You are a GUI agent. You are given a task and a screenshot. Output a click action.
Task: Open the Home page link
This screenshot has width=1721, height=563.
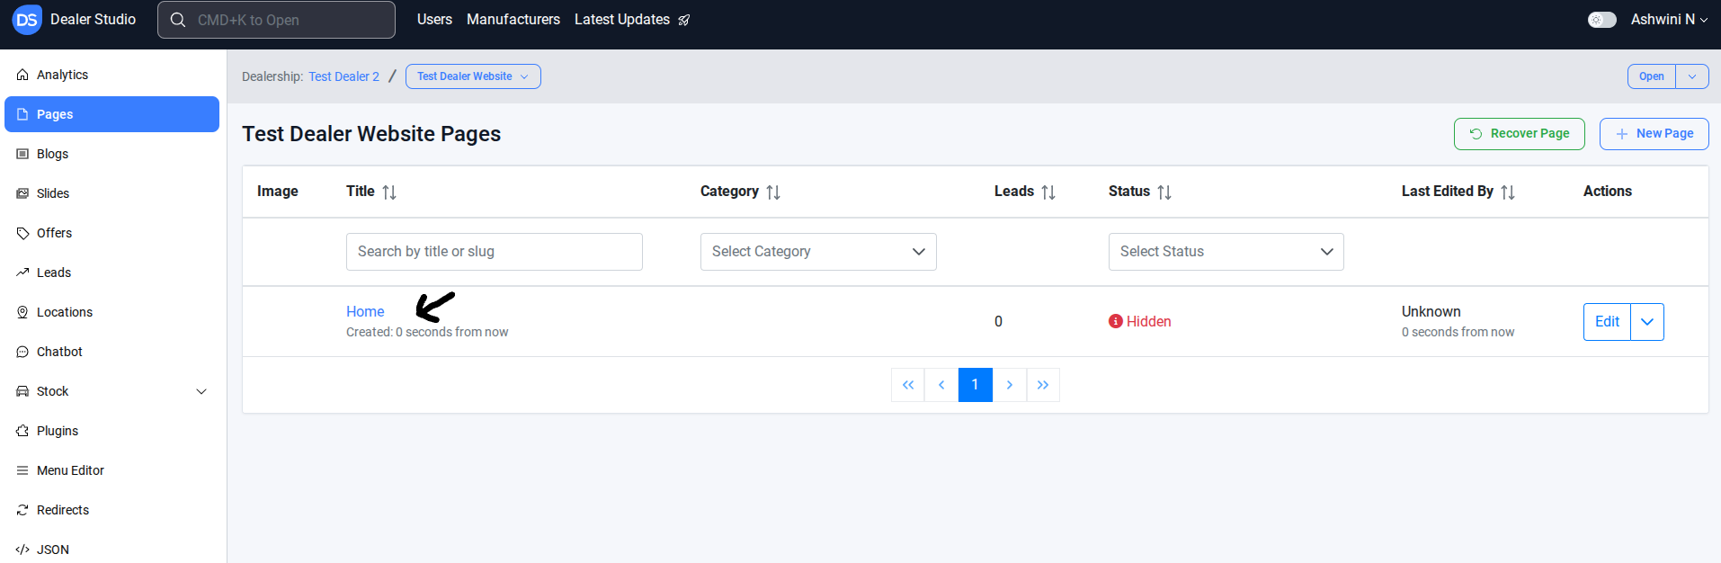365,311
